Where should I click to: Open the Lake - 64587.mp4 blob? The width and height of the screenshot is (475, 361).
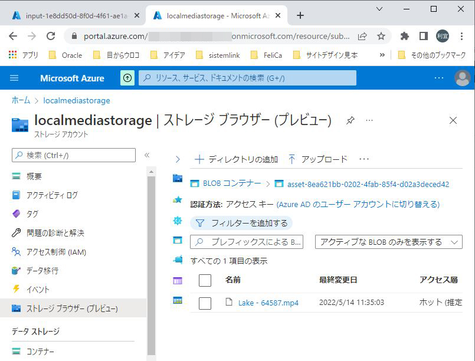[268, 303]
